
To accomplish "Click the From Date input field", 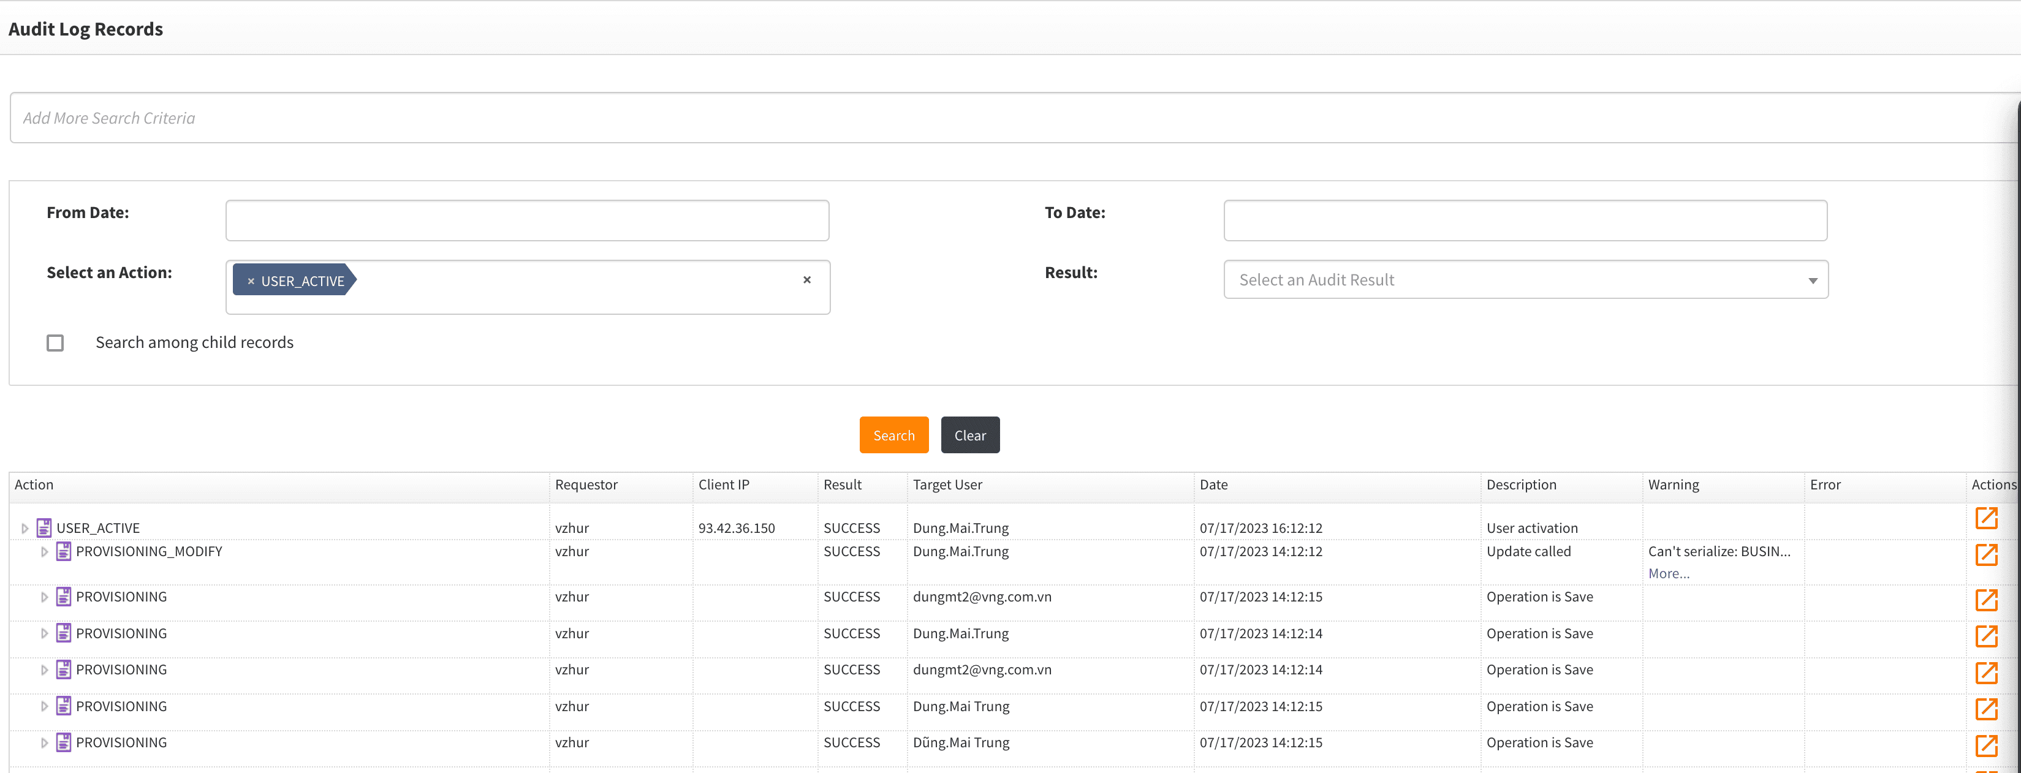I will point(527,221).
